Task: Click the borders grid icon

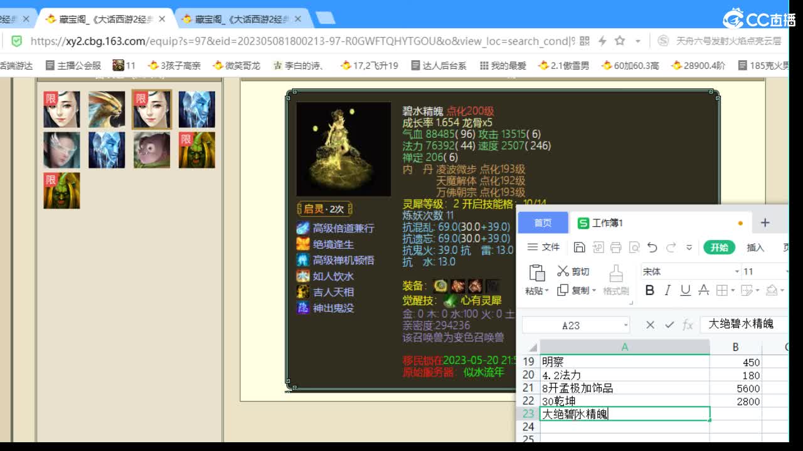Action: click(x=722, y=290)
